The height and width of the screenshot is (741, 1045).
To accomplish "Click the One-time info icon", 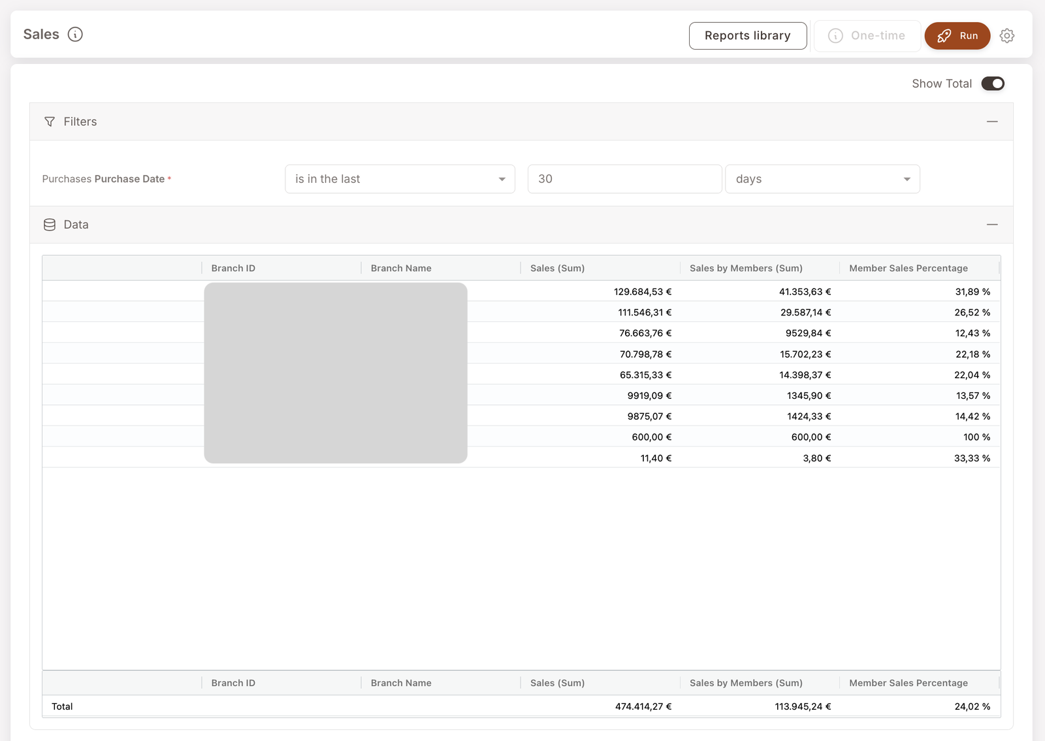I will tap(835, 36).
